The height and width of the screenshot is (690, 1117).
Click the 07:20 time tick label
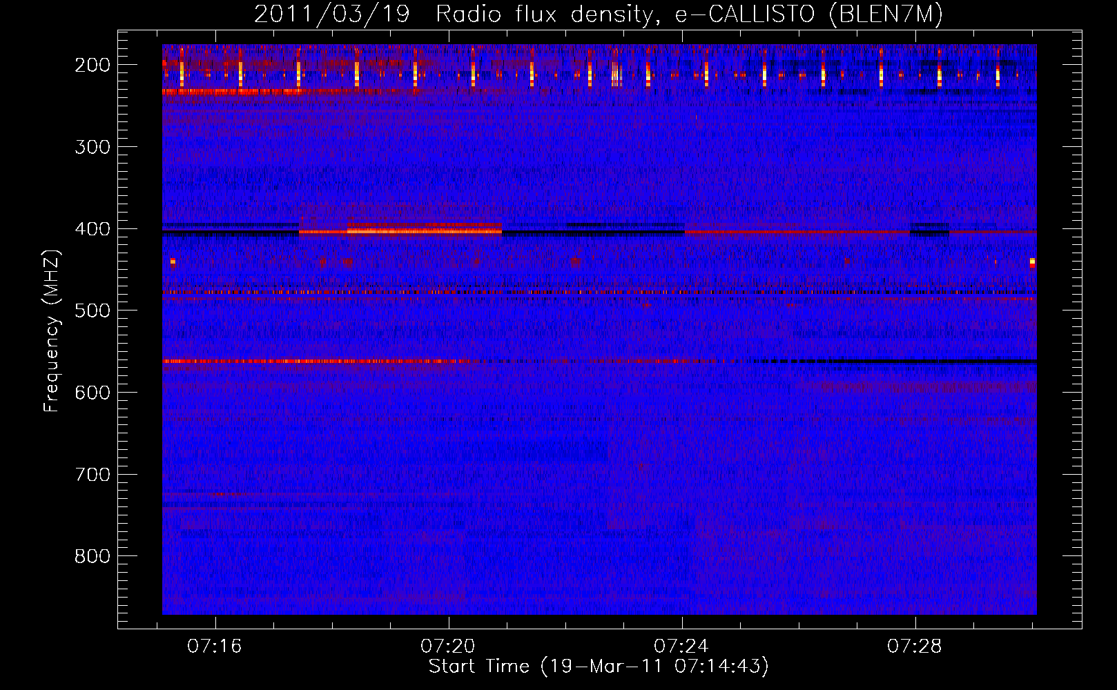(x=448, y=647)
